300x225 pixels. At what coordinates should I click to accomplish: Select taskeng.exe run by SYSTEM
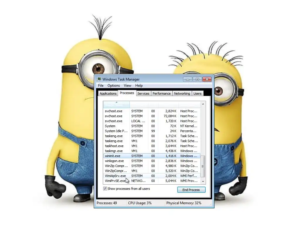click(x=152, y=136)
